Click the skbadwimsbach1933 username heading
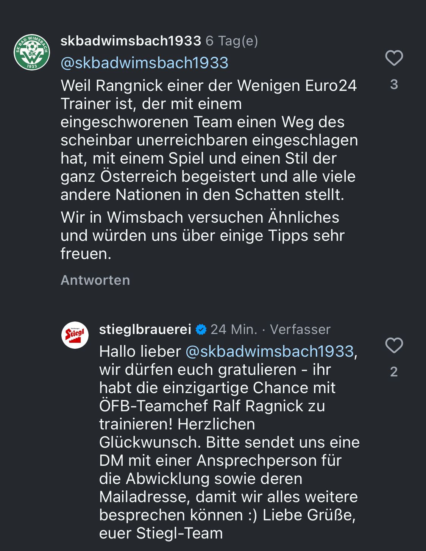Viewport: 426px width, 551px height. pos(131,41)
